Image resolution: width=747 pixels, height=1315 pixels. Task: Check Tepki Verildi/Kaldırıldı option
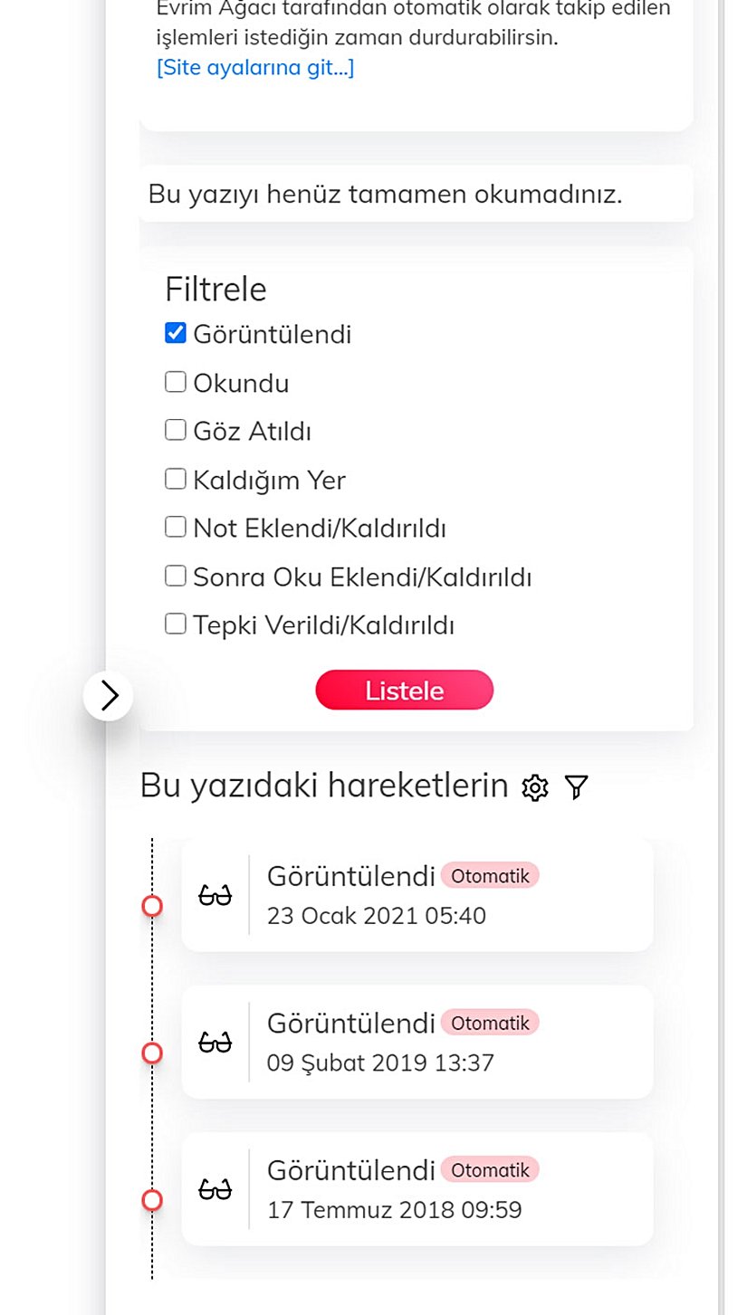click(x=176, y=624)
